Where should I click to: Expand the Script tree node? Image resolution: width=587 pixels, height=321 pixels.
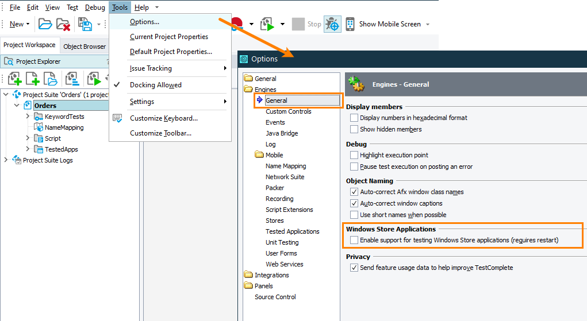(x=28, y=138)
